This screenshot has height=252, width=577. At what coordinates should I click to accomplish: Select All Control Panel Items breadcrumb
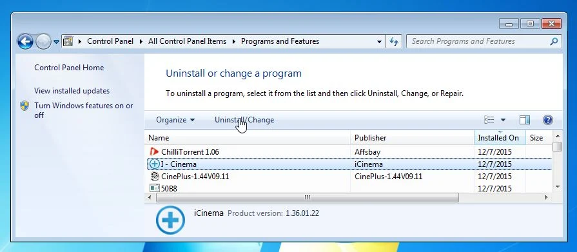click(x=187, y=41)
